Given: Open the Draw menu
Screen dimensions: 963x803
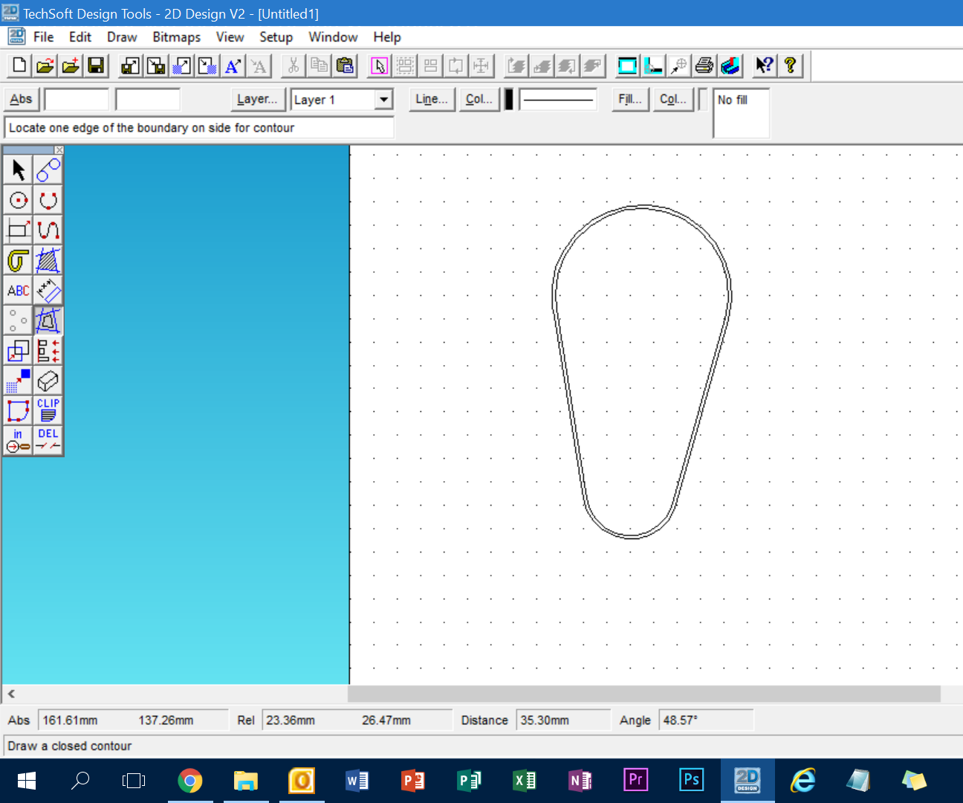Looking at the screenshot, I should click(x=121, y=36).
